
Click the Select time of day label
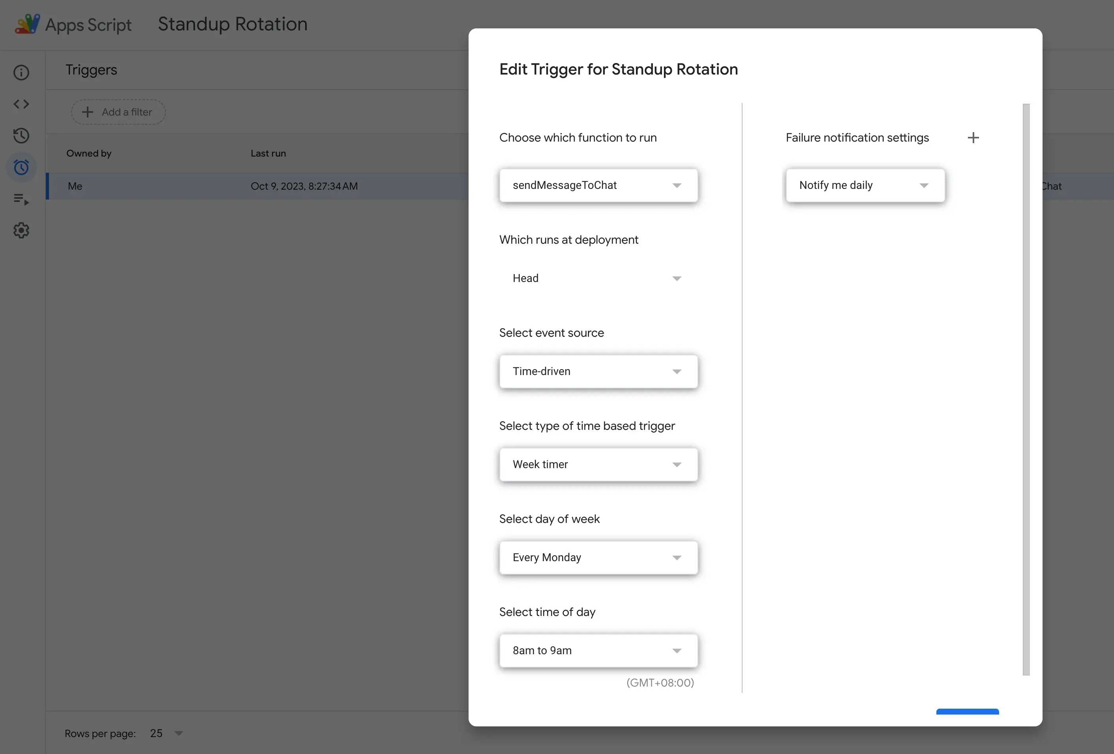click(547, 612)
